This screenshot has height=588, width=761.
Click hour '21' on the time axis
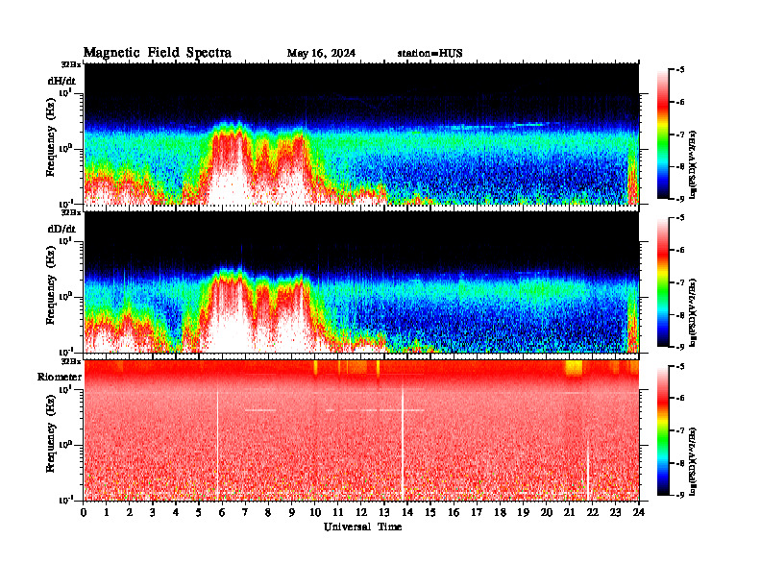coord(569,512)
